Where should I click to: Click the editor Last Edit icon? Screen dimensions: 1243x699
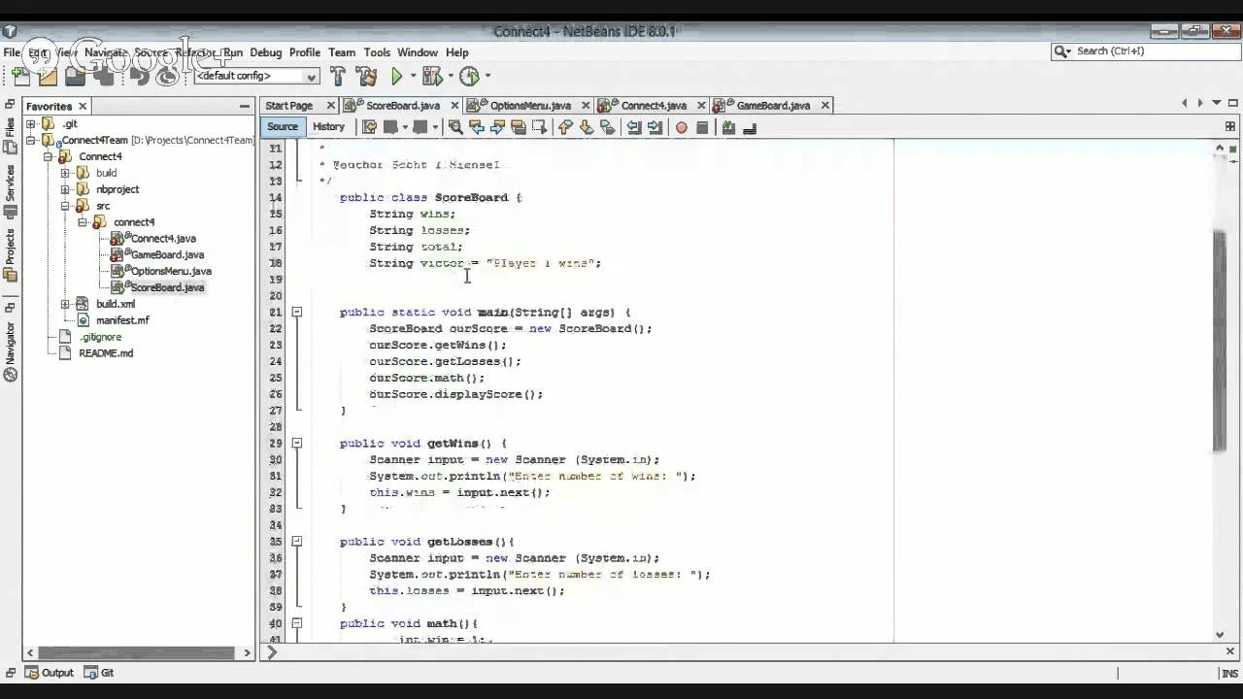tap(368, 127)
